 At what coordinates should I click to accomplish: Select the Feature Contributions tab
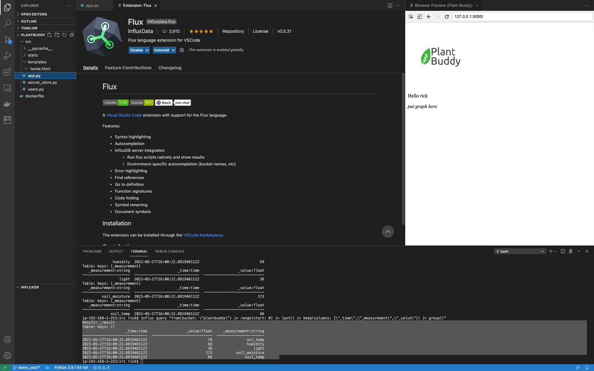point(128,67)
